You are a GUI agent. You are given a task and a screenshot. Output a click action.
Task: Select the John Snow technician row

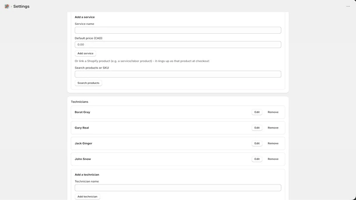coord(178,159)
